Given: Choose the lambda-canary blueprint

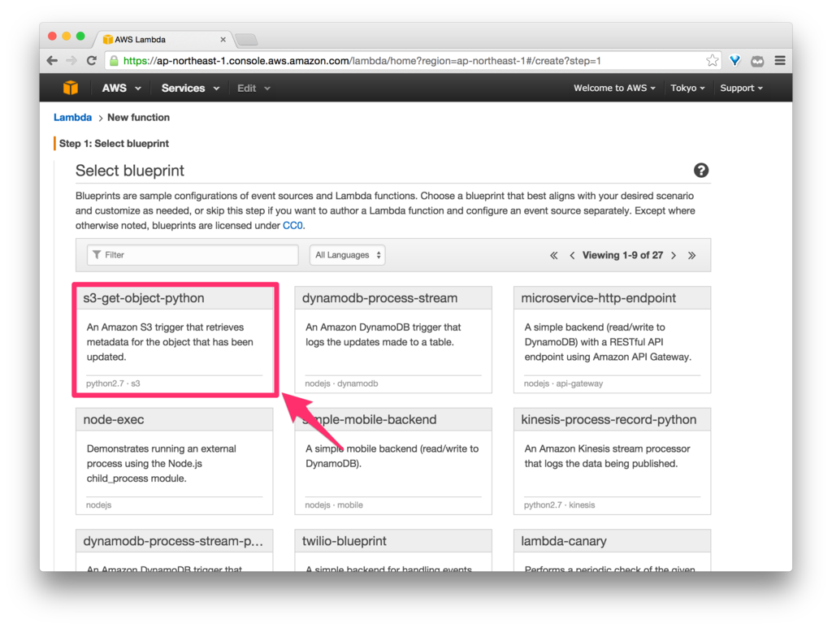Looking at the screenshot, I should click(x=613, y=550).
